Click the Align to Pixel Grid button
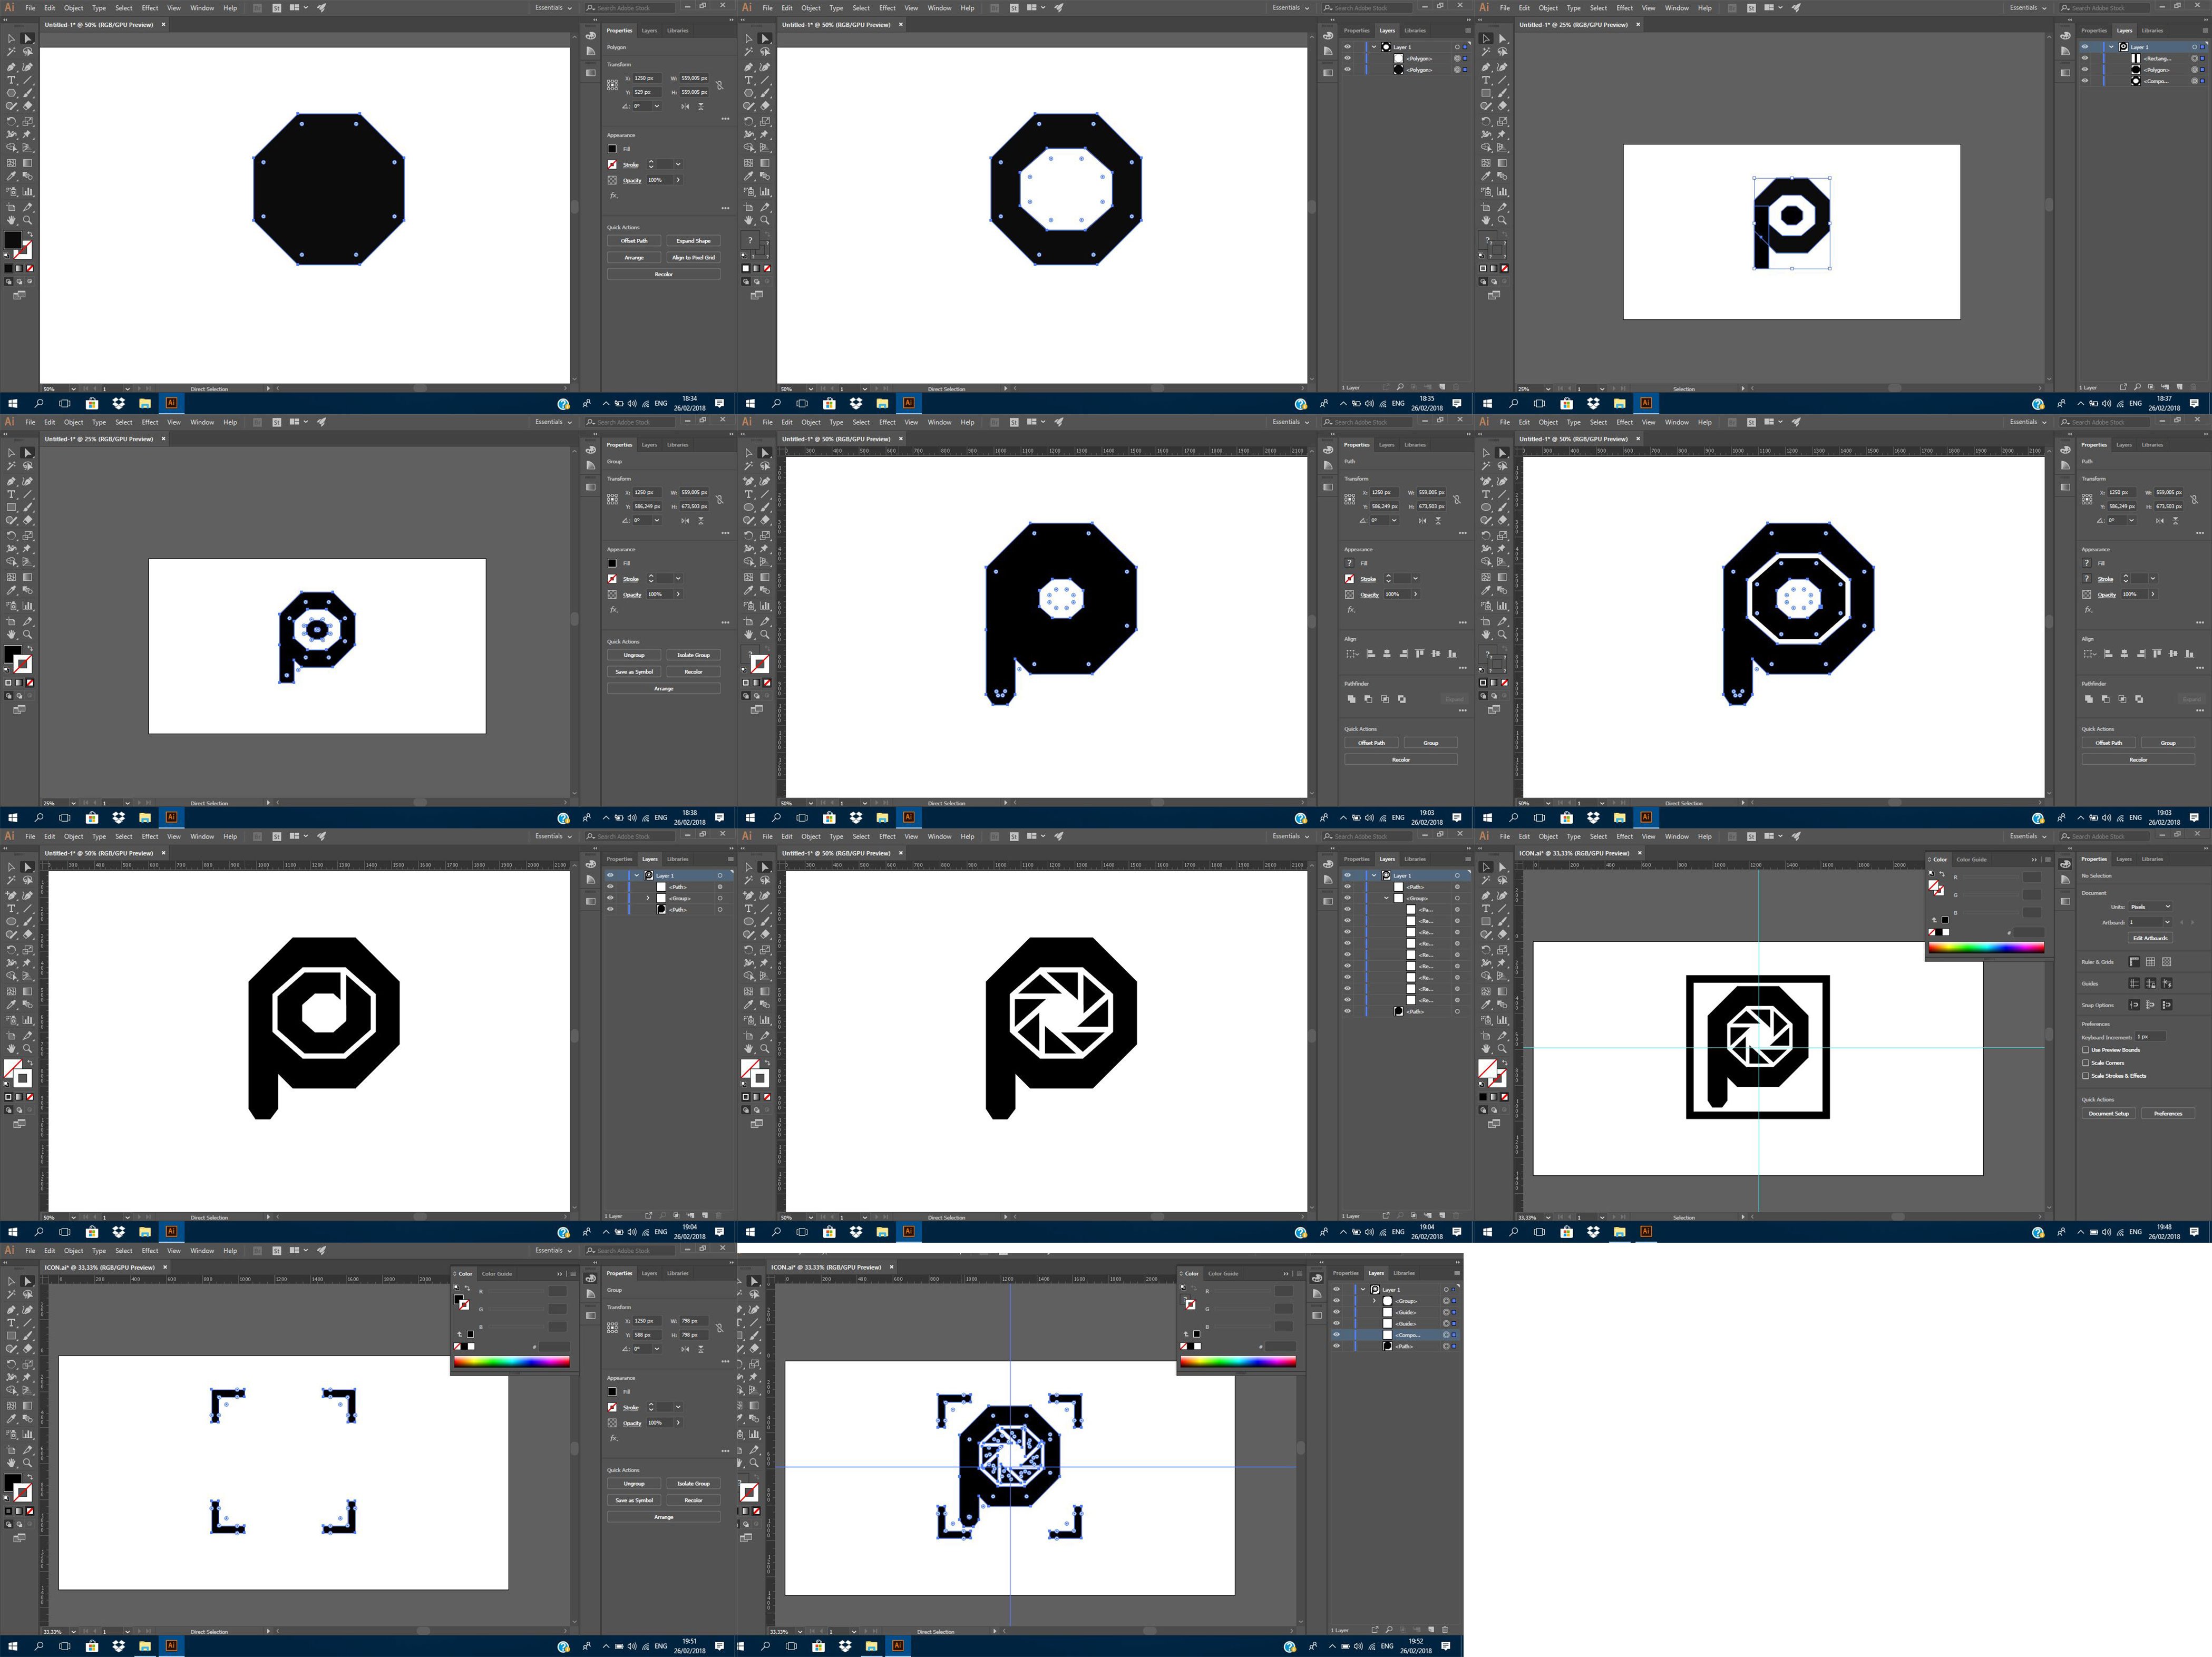The width and height of the screenshot is (2212, 1657). (x=693, y=257)
